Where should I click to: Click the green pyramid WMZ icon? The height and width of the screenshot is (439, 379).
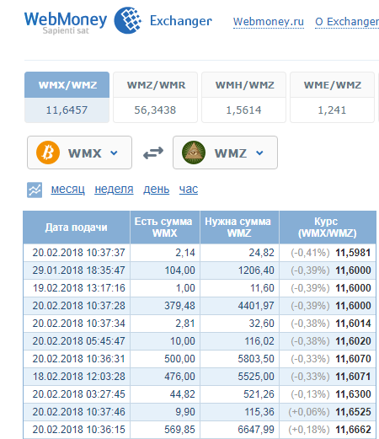coord(194,153)
